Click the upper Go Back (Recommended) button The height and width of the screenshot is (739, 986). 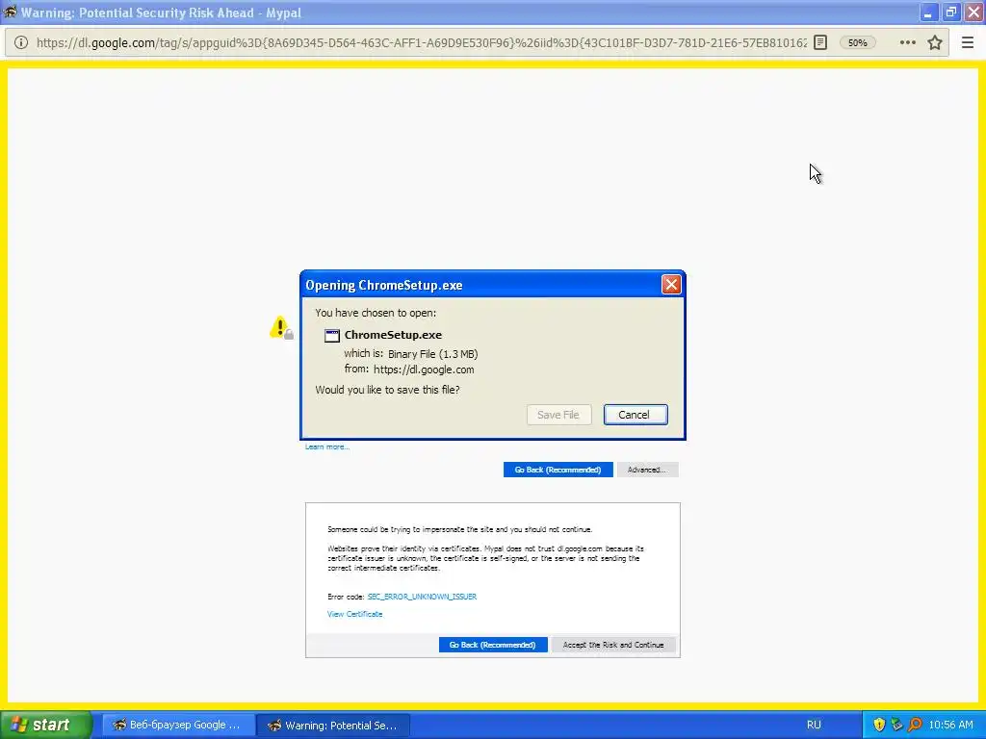point(558,470)
